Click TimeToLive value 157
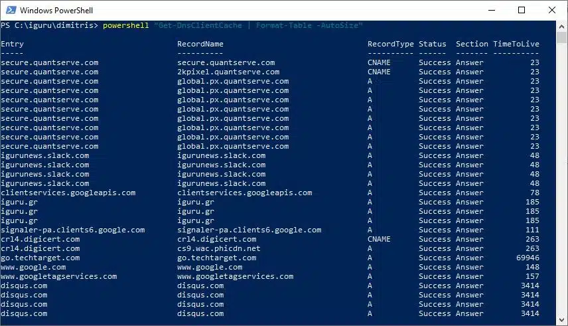Image resolution: width=568 pixels, height=326 pixels. click(x=532, y=276)
